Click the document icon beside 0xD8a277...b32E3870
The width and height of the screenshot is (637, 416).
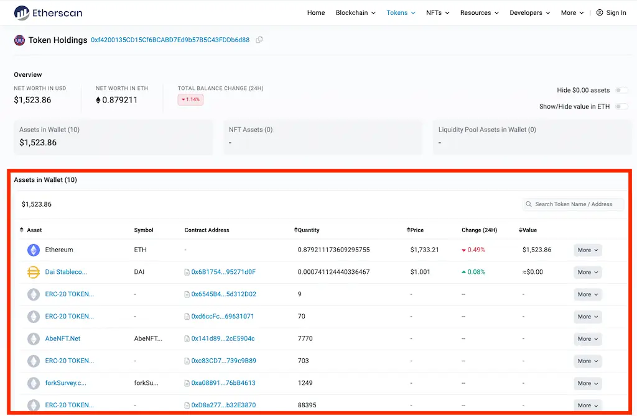(x=187, y=405)
